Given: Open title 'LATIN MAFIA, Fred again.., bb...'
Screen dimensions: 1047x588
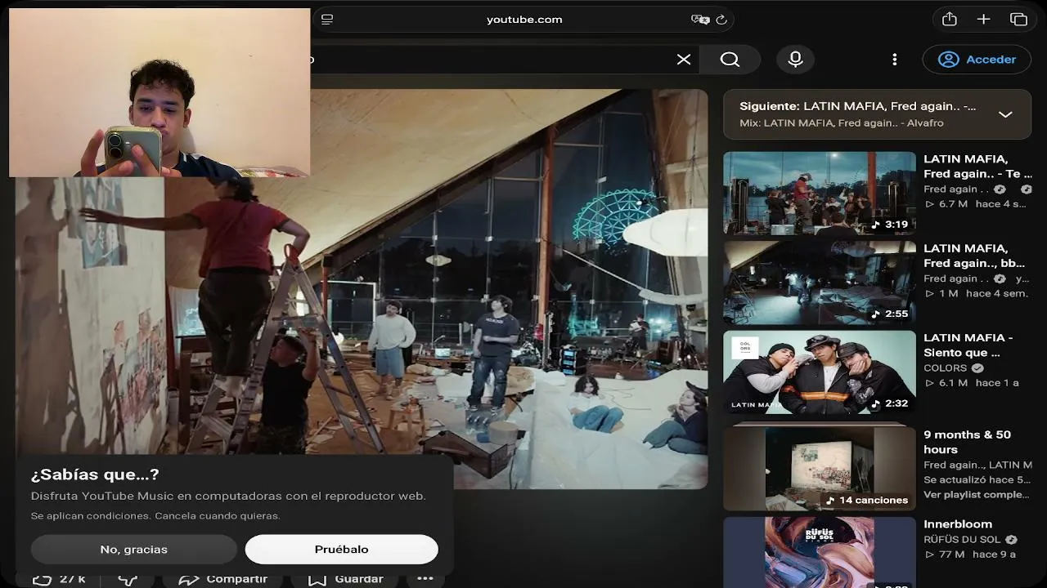Looking at the screenshot, I should (974, 256).
